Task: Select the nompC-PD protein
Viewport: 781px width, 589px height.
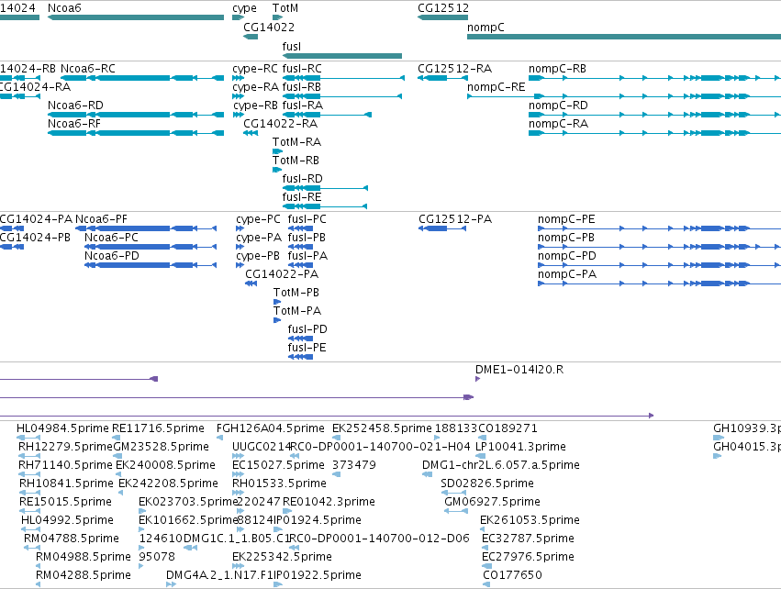Action: tap(567, 256)
